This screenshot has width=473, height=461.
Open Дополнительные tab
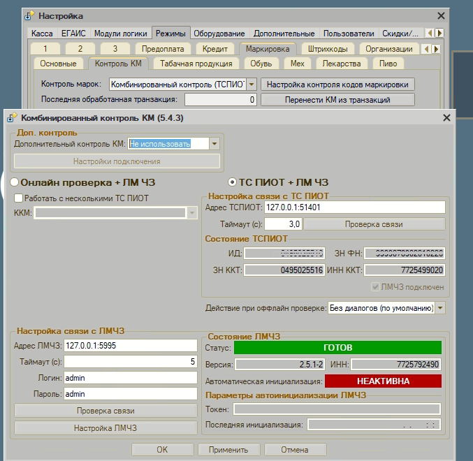(284, 33)
